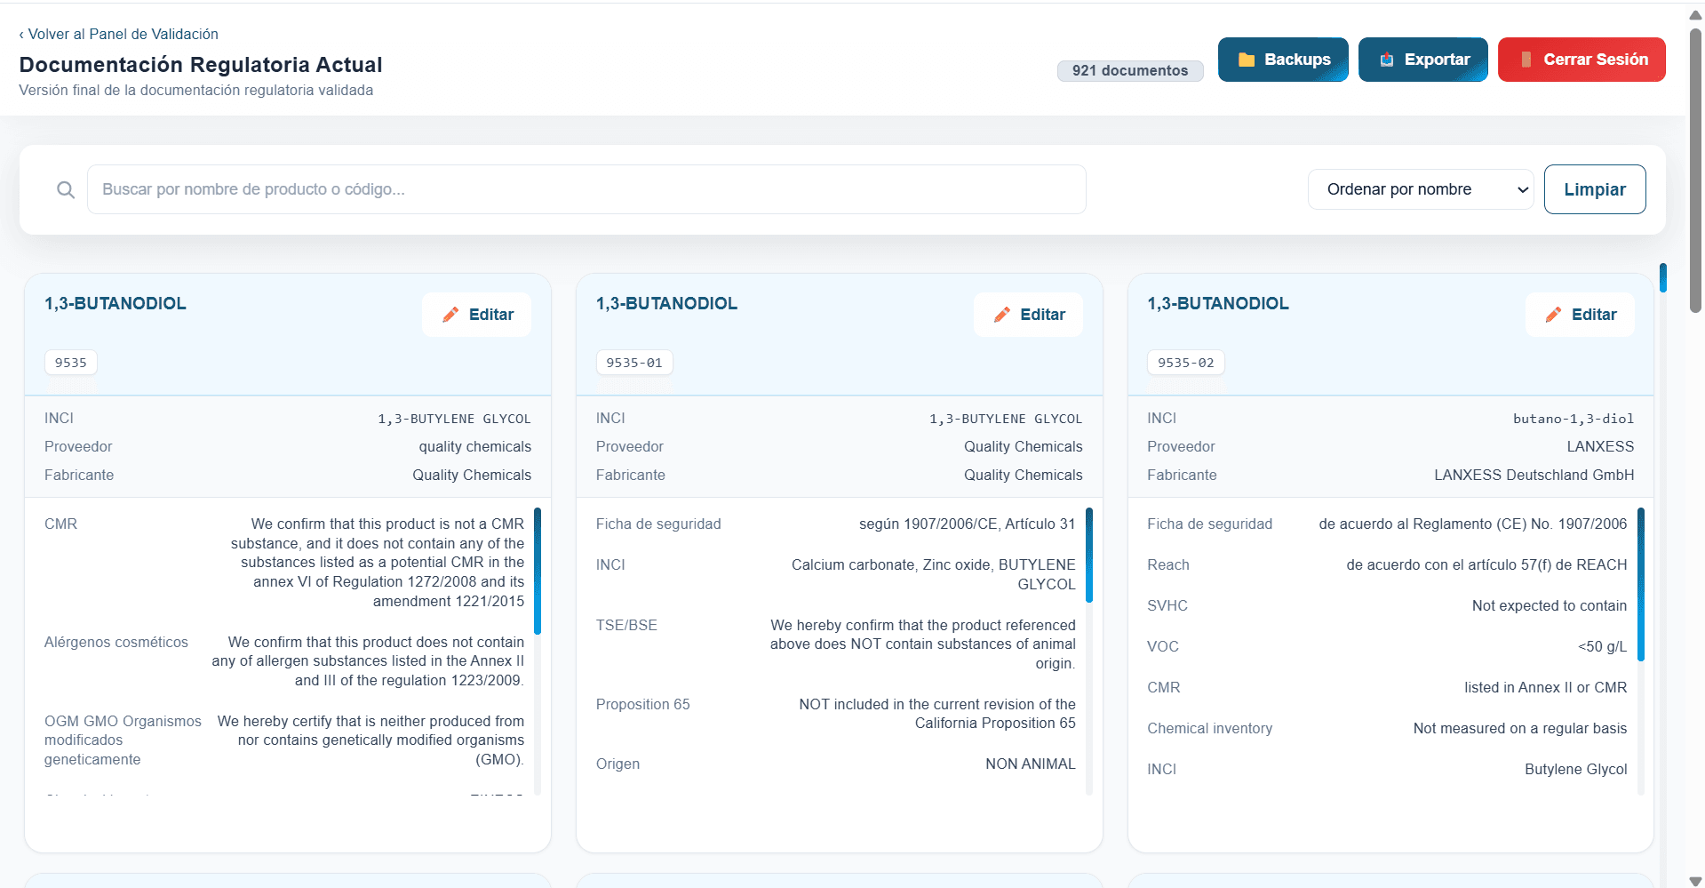Click the TSE/BSE label
Screen dimensions: 1705x888
[626, 625]
